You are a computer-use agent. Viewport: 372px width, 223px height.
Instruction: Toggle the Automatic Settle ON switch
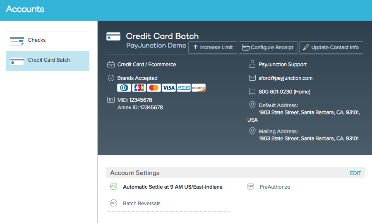pyautogui.click(x=114, y=187)
